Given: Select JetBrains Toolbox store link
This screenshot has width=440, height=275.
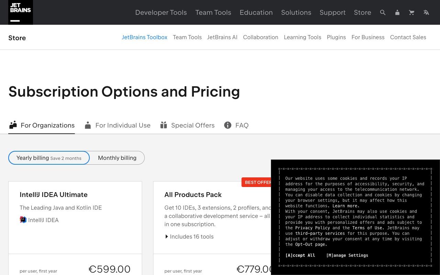Looking at the screenshot, I should click(x=144, y=37).
